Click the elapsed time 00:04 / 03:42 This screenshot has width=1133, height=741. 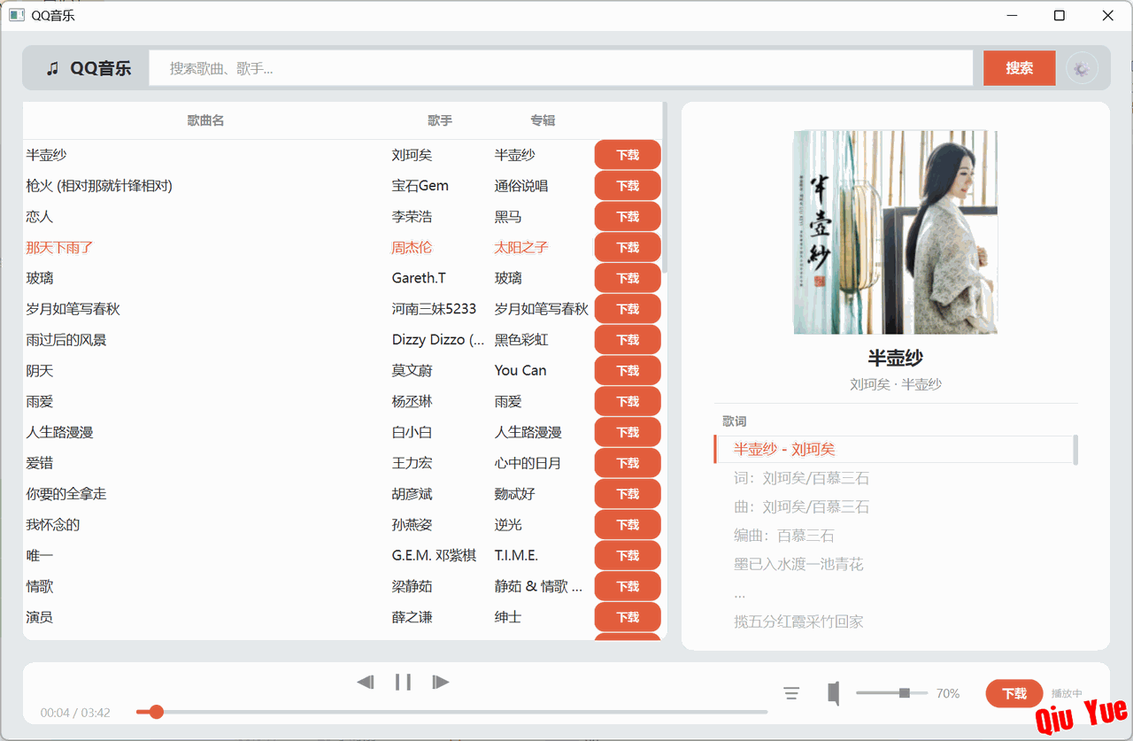point(75,713)
